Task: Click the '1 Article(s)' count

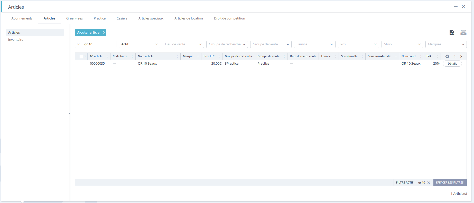Action: [x=459, y=194]
